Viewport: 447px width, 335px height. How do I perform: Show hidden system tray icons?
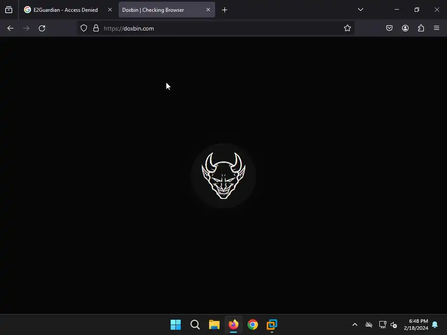coord(355,325)
